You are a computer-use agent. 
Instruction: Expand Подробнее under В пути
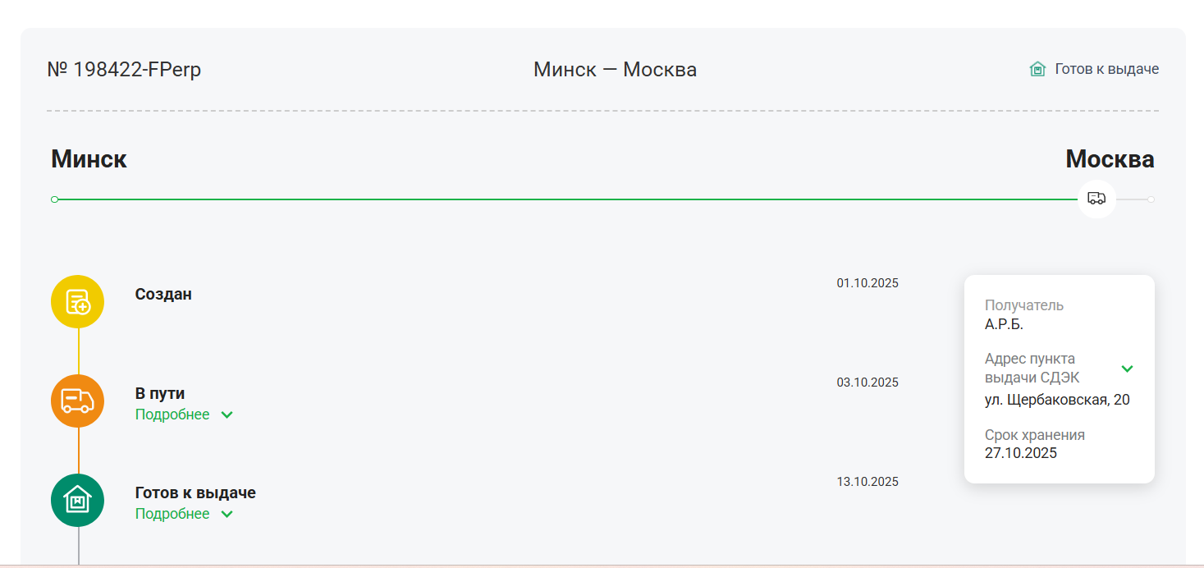coord(184,415)
